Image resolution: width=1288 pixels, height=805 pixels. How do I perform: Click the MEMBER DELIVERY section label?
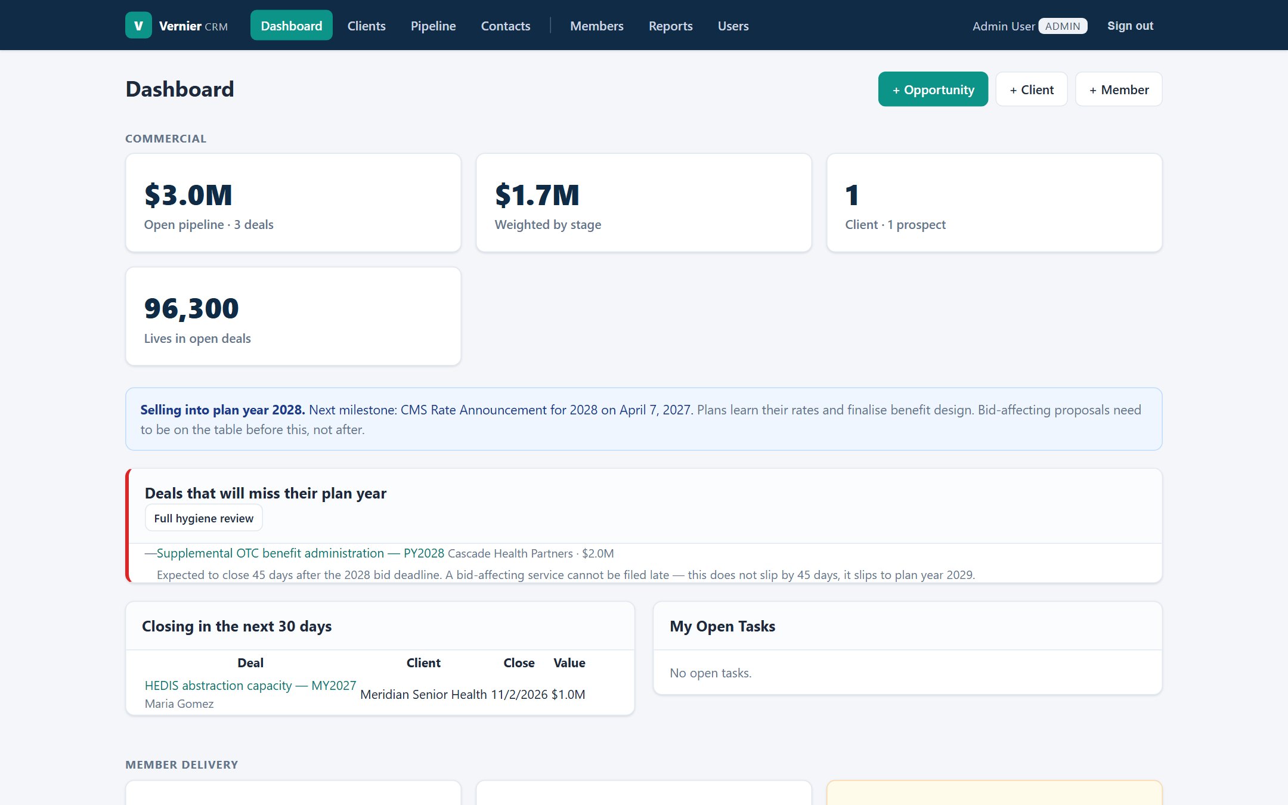(x=181, y=765)
